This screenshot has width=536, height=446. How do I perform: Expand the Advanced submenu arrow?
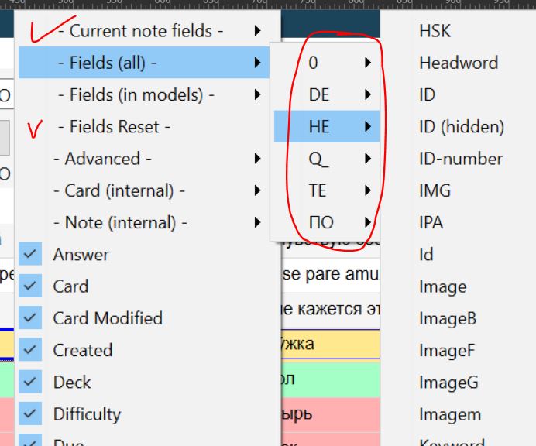click(x=256, y=159)
